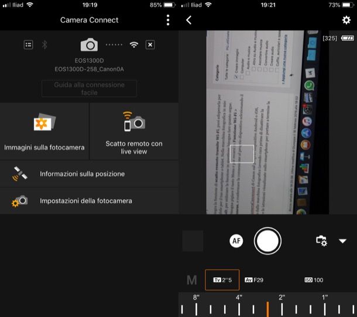Image resolution: width=357 pixels, height=317 pixels.
Task: Tap the [325] shots remaining counter
Action: pos(329,38)
